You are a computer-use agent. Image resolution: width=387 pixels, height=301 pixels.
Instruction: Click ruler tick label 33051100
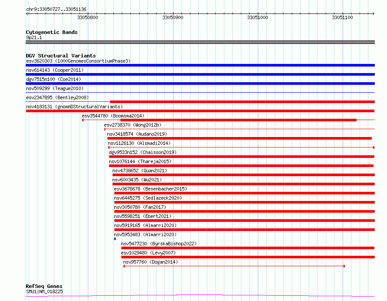(342, 17)
